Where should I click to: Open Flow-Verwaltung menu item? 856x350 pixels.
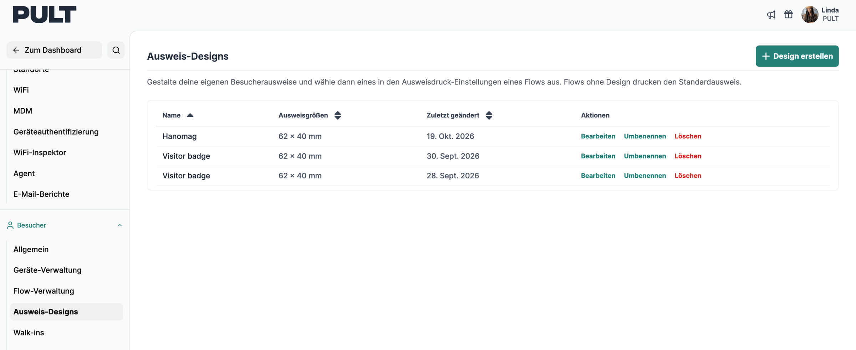pyautogui.click(x=44, y=291)
